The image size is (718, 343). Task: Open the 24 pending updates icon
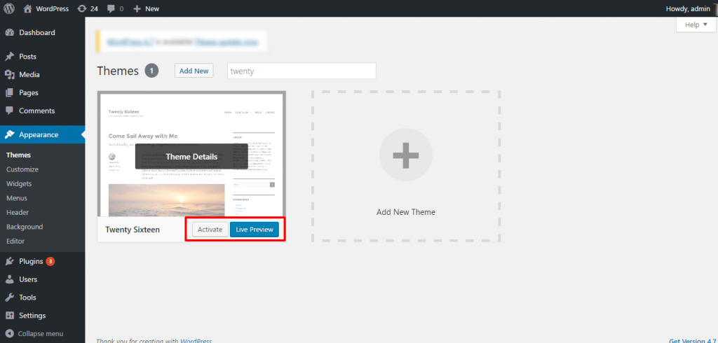click(x=82, y=8)
